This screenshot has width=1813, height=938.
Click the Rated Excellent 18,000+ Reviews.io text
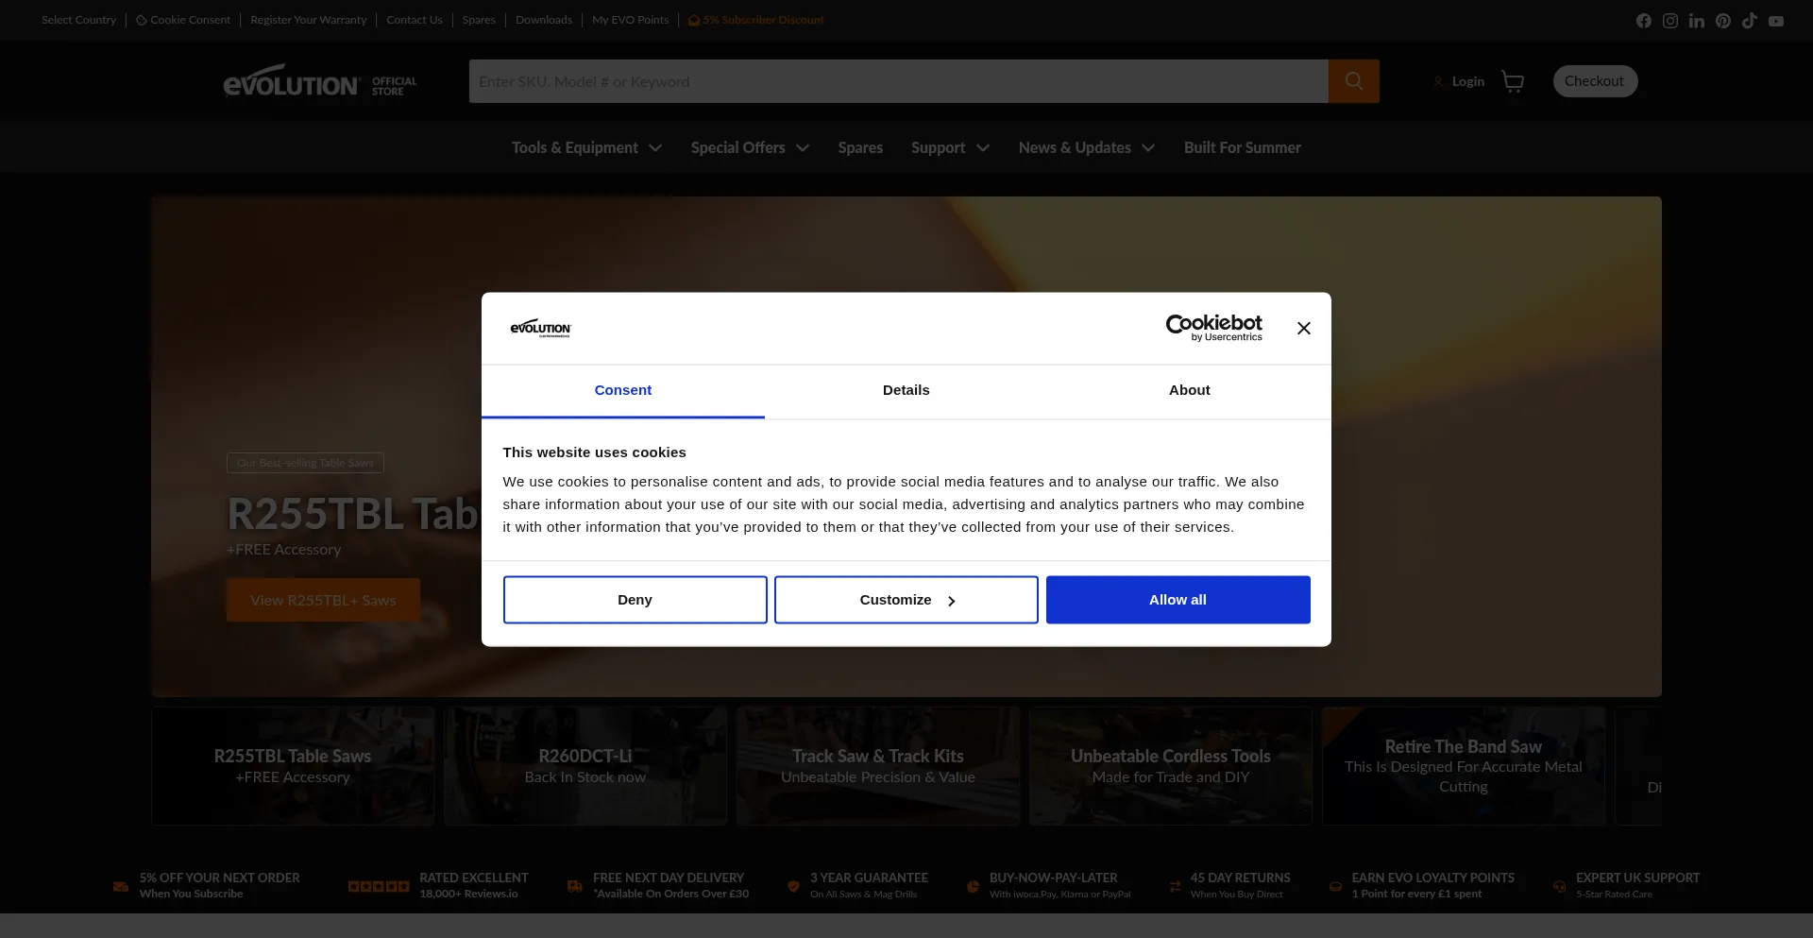[x=474, y=885]
